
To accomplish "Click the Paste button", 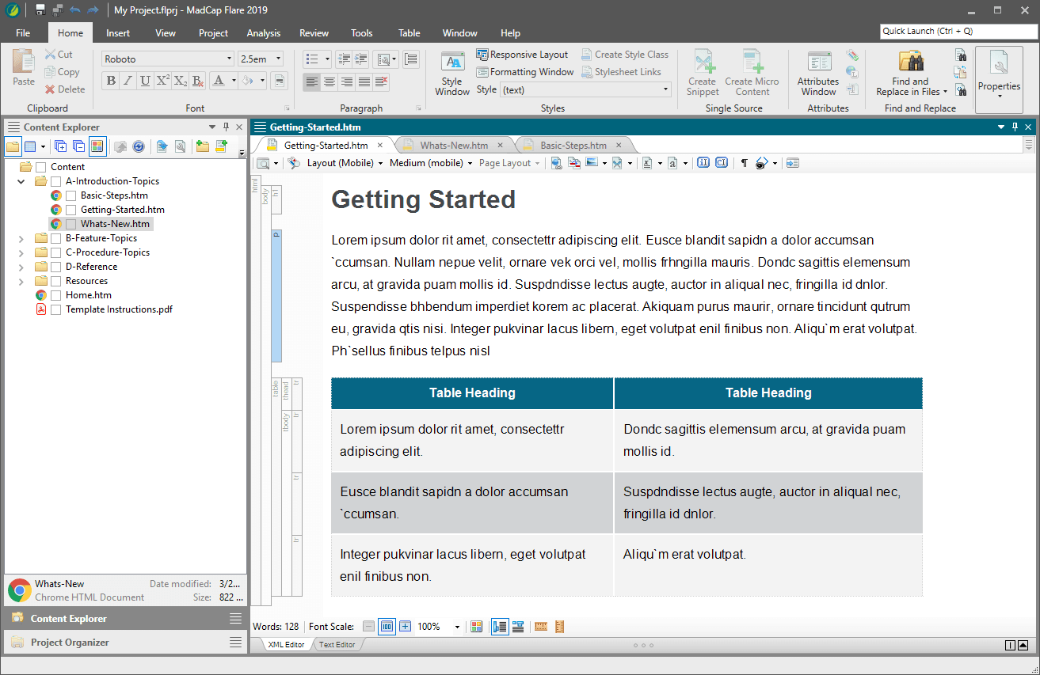I will point(24,68).
